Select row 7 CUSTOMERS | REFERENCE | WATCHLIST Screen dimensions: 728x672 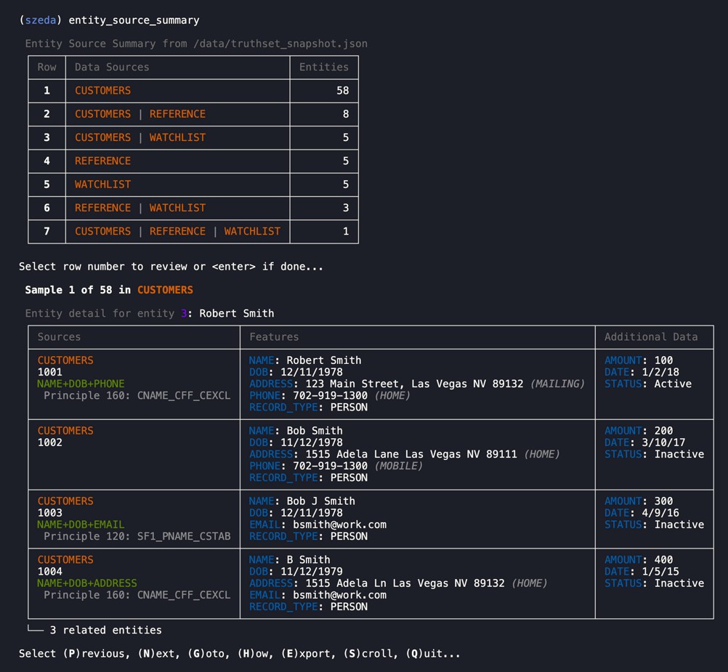coord(46,231)
